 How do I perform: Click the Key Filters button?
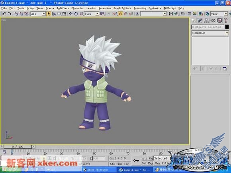(x=162, y=163)
